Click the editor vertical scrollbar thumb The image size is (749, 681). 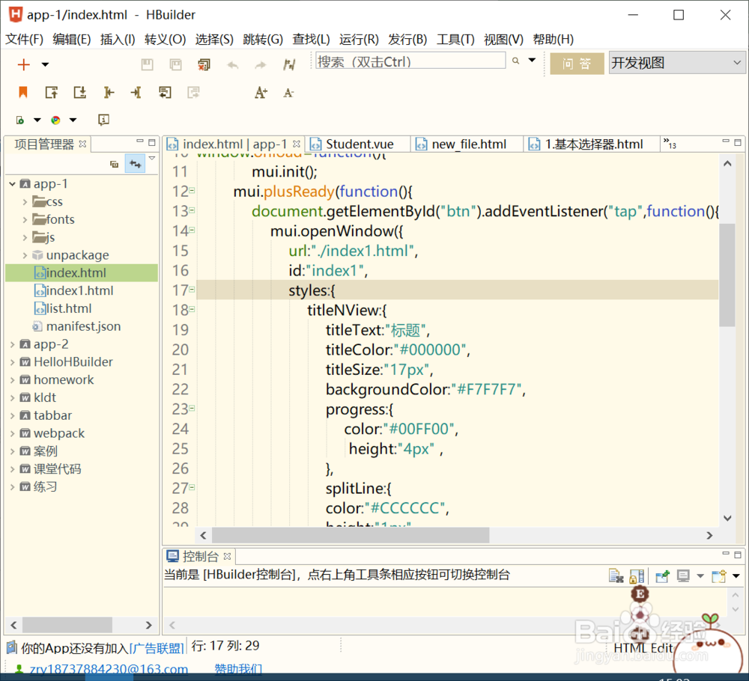[x=727, y=274]
